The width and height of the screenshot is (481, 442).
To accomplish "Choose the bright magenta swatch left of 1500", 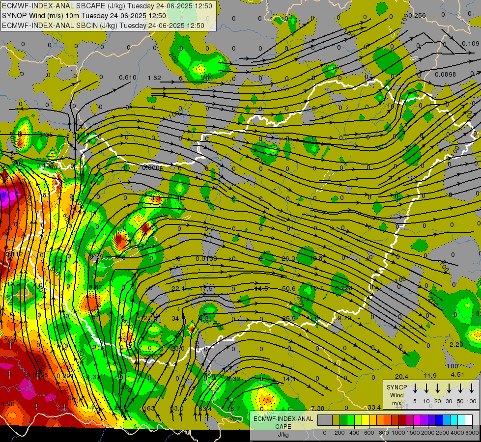I will tap(410, 420).
